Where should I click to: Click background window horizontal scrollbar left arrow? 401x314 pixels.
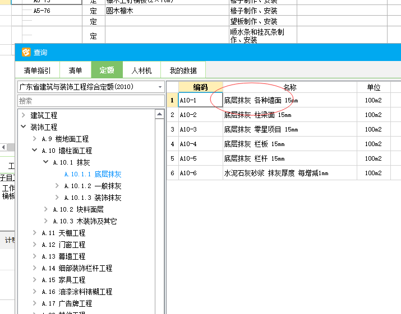3,147
